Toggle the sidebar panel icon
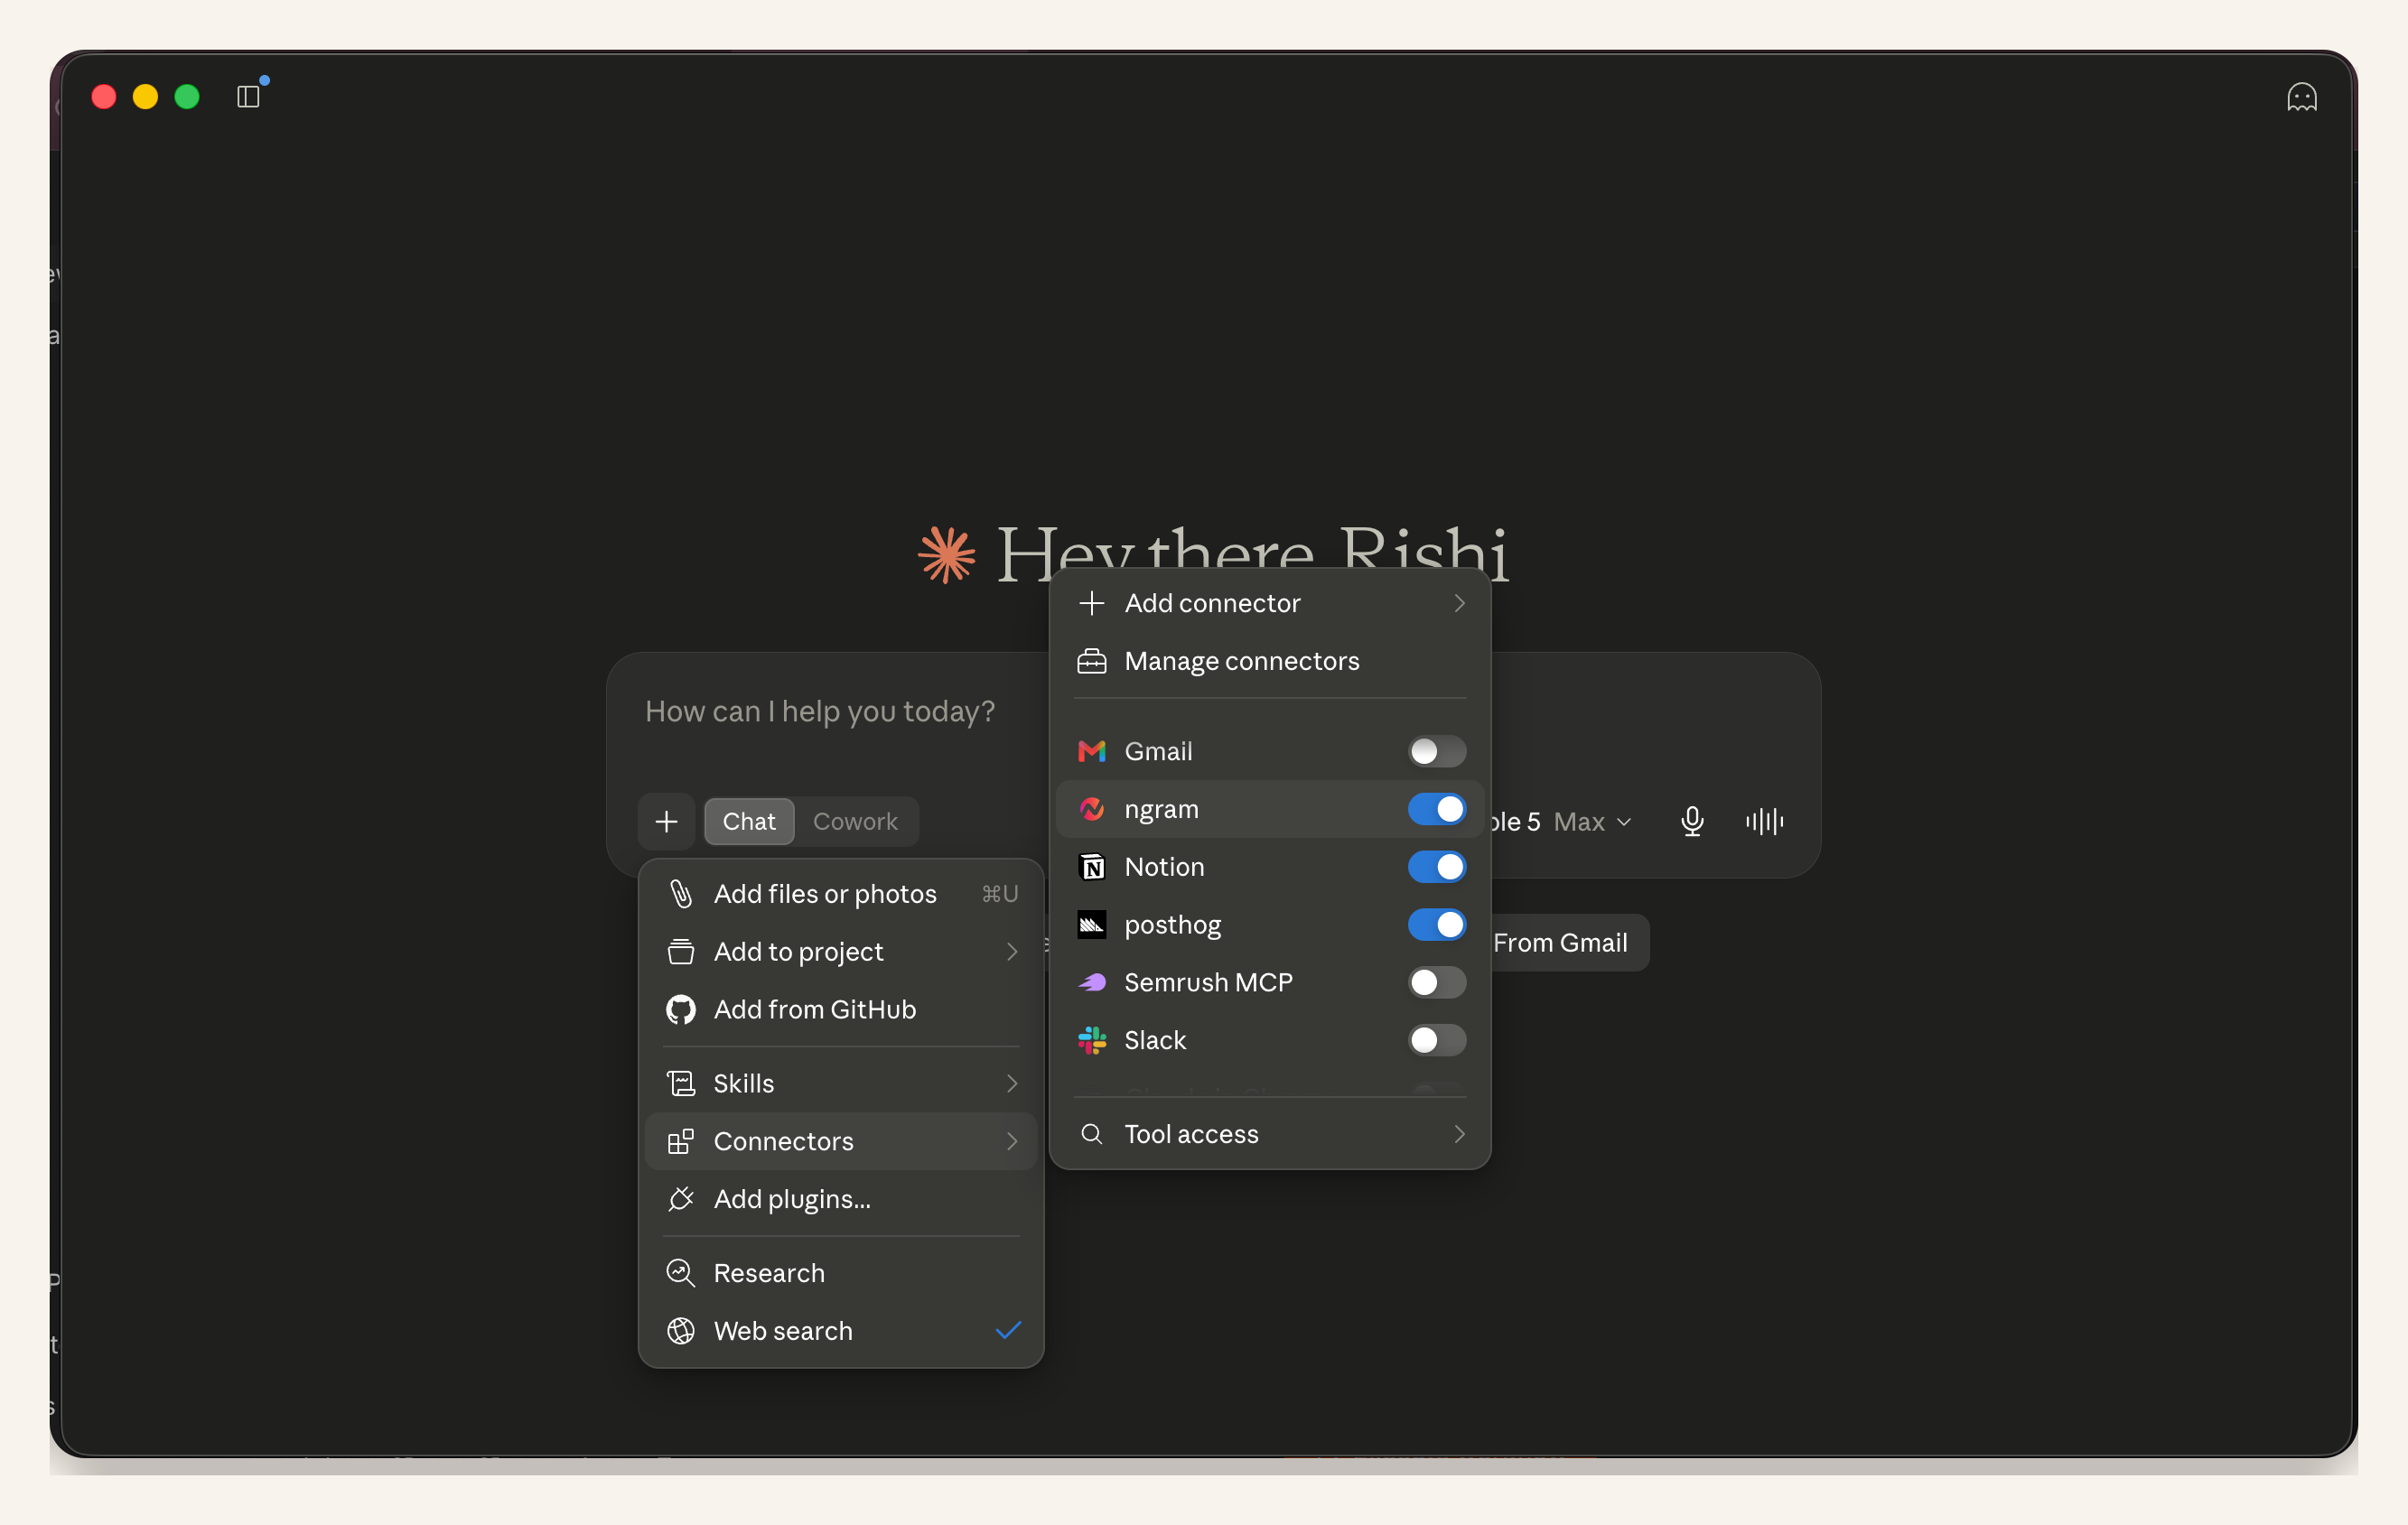Screen dimensions: 2408x1525 coord(248,97)
